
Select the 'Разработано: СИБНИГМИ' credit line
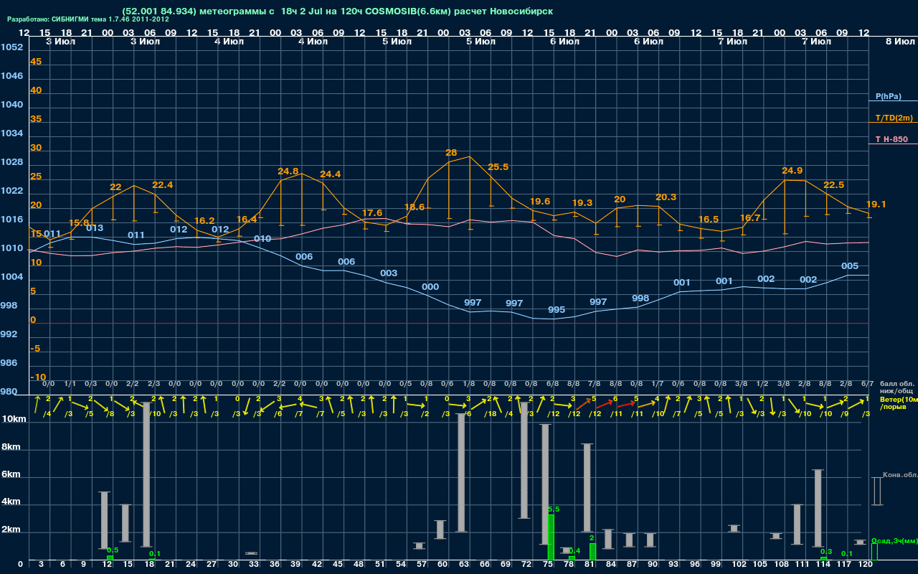point(88,19)
